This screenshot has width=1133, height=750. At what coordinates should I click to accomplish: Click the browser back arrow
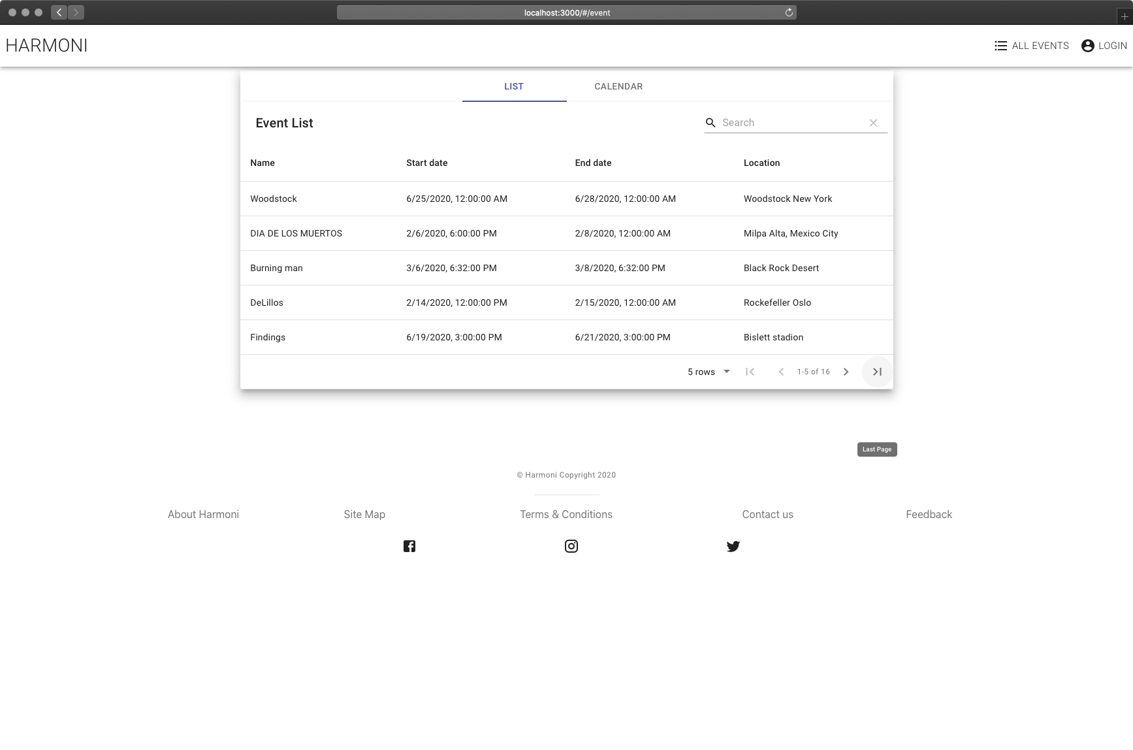59,12
